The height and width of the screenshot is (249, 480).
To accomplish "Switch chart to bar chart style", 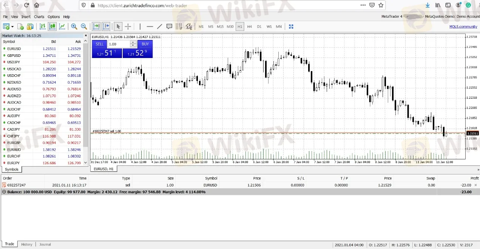I will click(x=42, y=27).
